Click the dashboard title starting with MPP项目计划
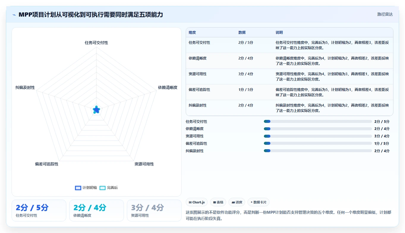 click(x=91, y=15)
